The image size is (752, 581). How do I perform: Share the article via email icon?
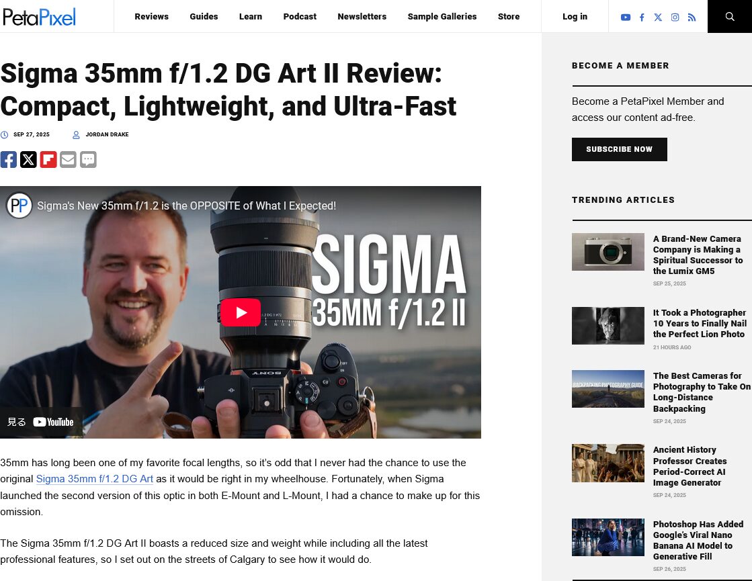[68, 159]
